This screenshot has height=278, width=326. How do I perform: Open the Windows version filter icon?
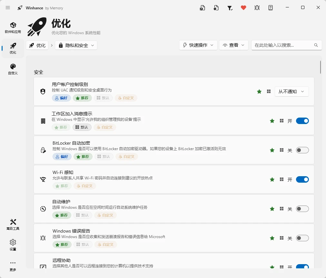(x=230, y=8)
